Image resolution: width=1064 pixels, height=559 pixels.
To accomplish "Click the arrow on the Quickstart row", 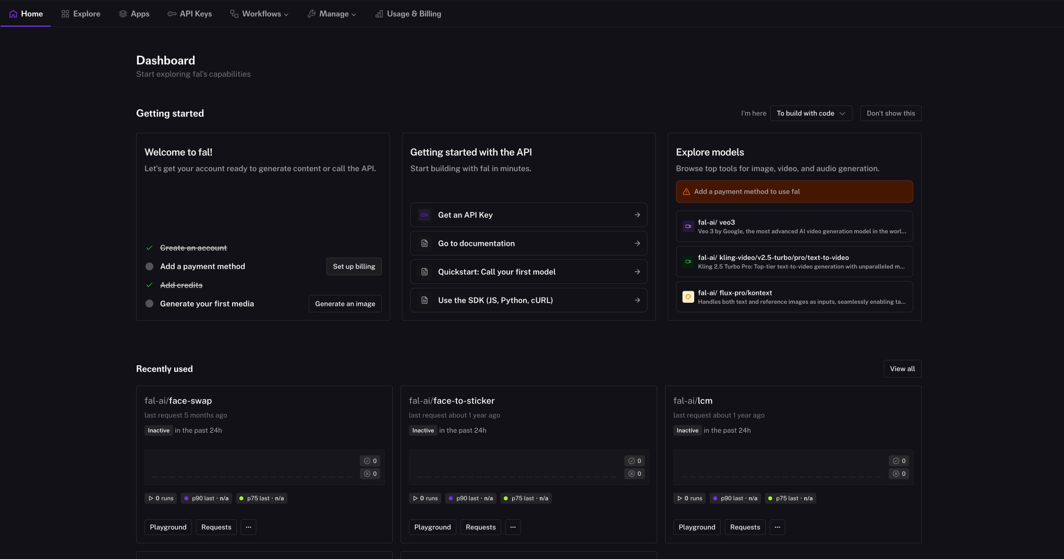I will (x=637, y=272).
